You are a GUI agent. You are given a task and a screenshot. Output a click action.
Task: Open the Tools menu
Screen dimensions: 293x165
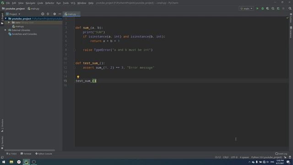66,3
